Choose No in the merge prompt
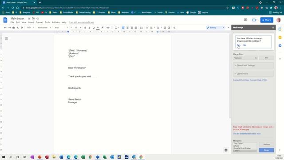This screenshot has height=160, width=284. click(x=245, y=45)
